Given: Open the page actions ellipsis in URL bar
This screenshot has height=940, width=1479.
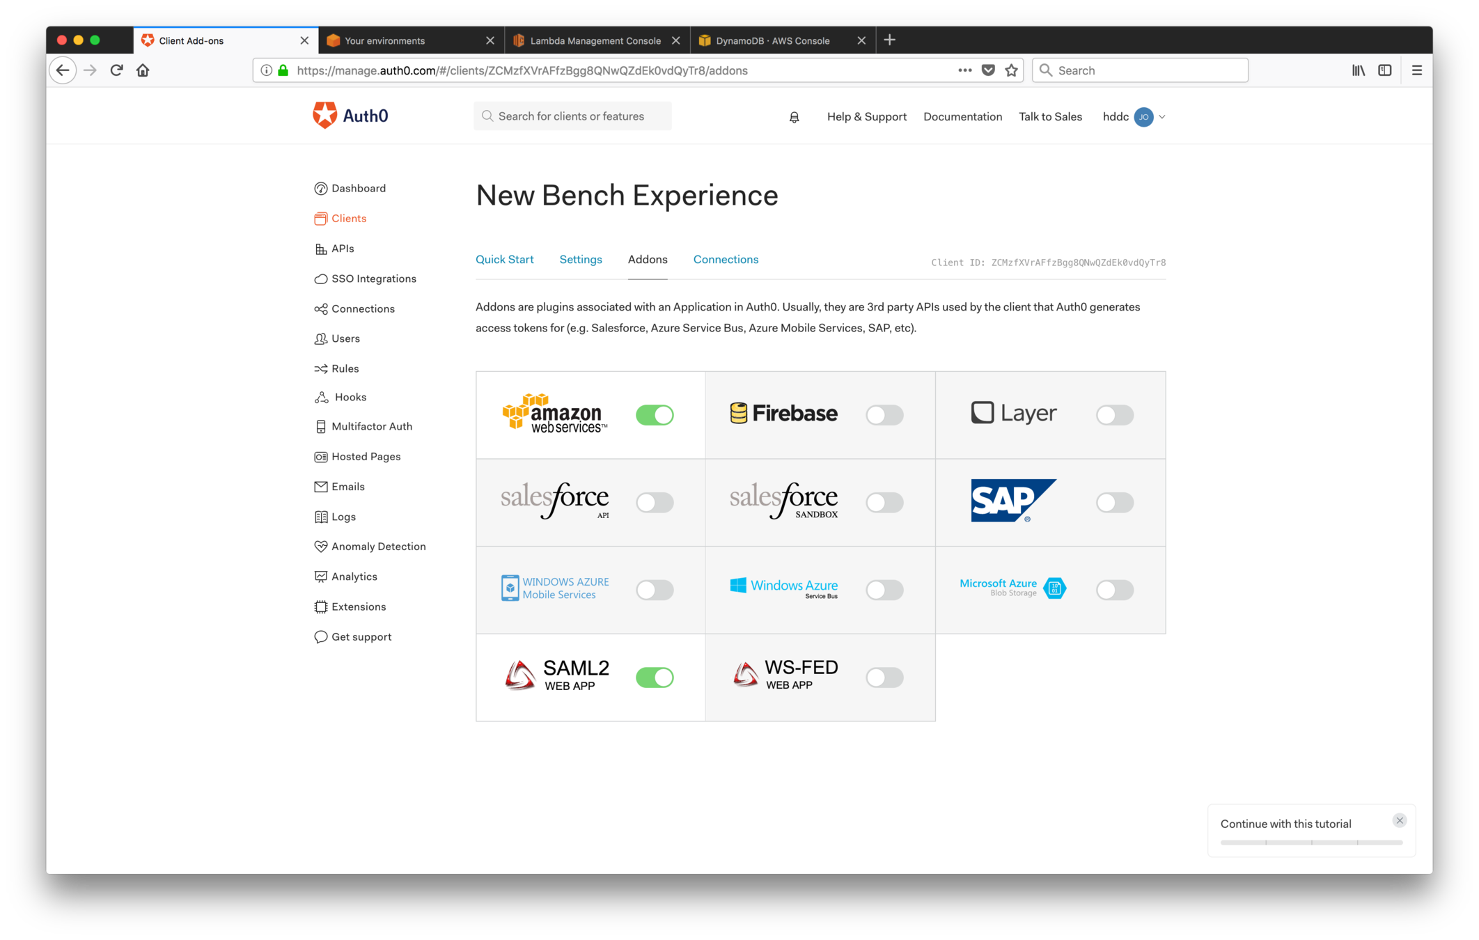Looking at the screenshot, I should click(964, 70).
